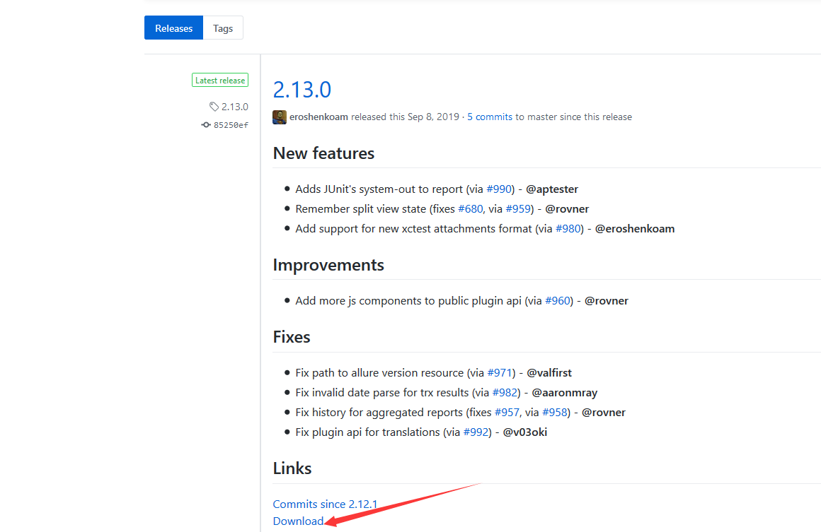
Task: Click the New features heading
Action: click(323, 153)
